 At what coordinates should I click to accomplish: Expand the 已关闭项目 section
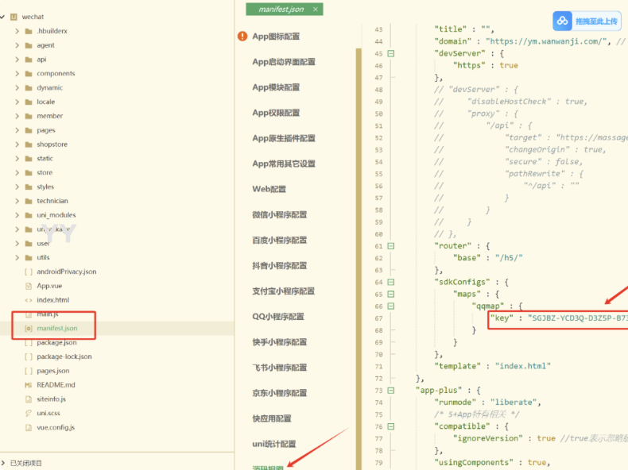(5, 463)
